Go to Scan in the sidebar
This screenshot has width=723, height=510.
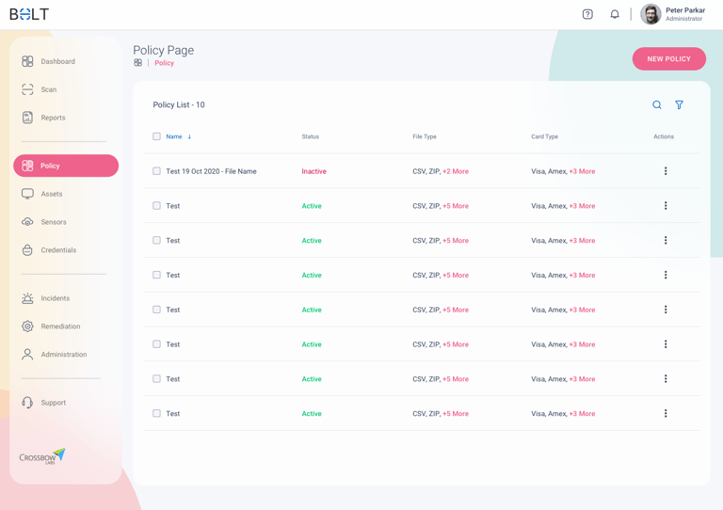(48, 89)
